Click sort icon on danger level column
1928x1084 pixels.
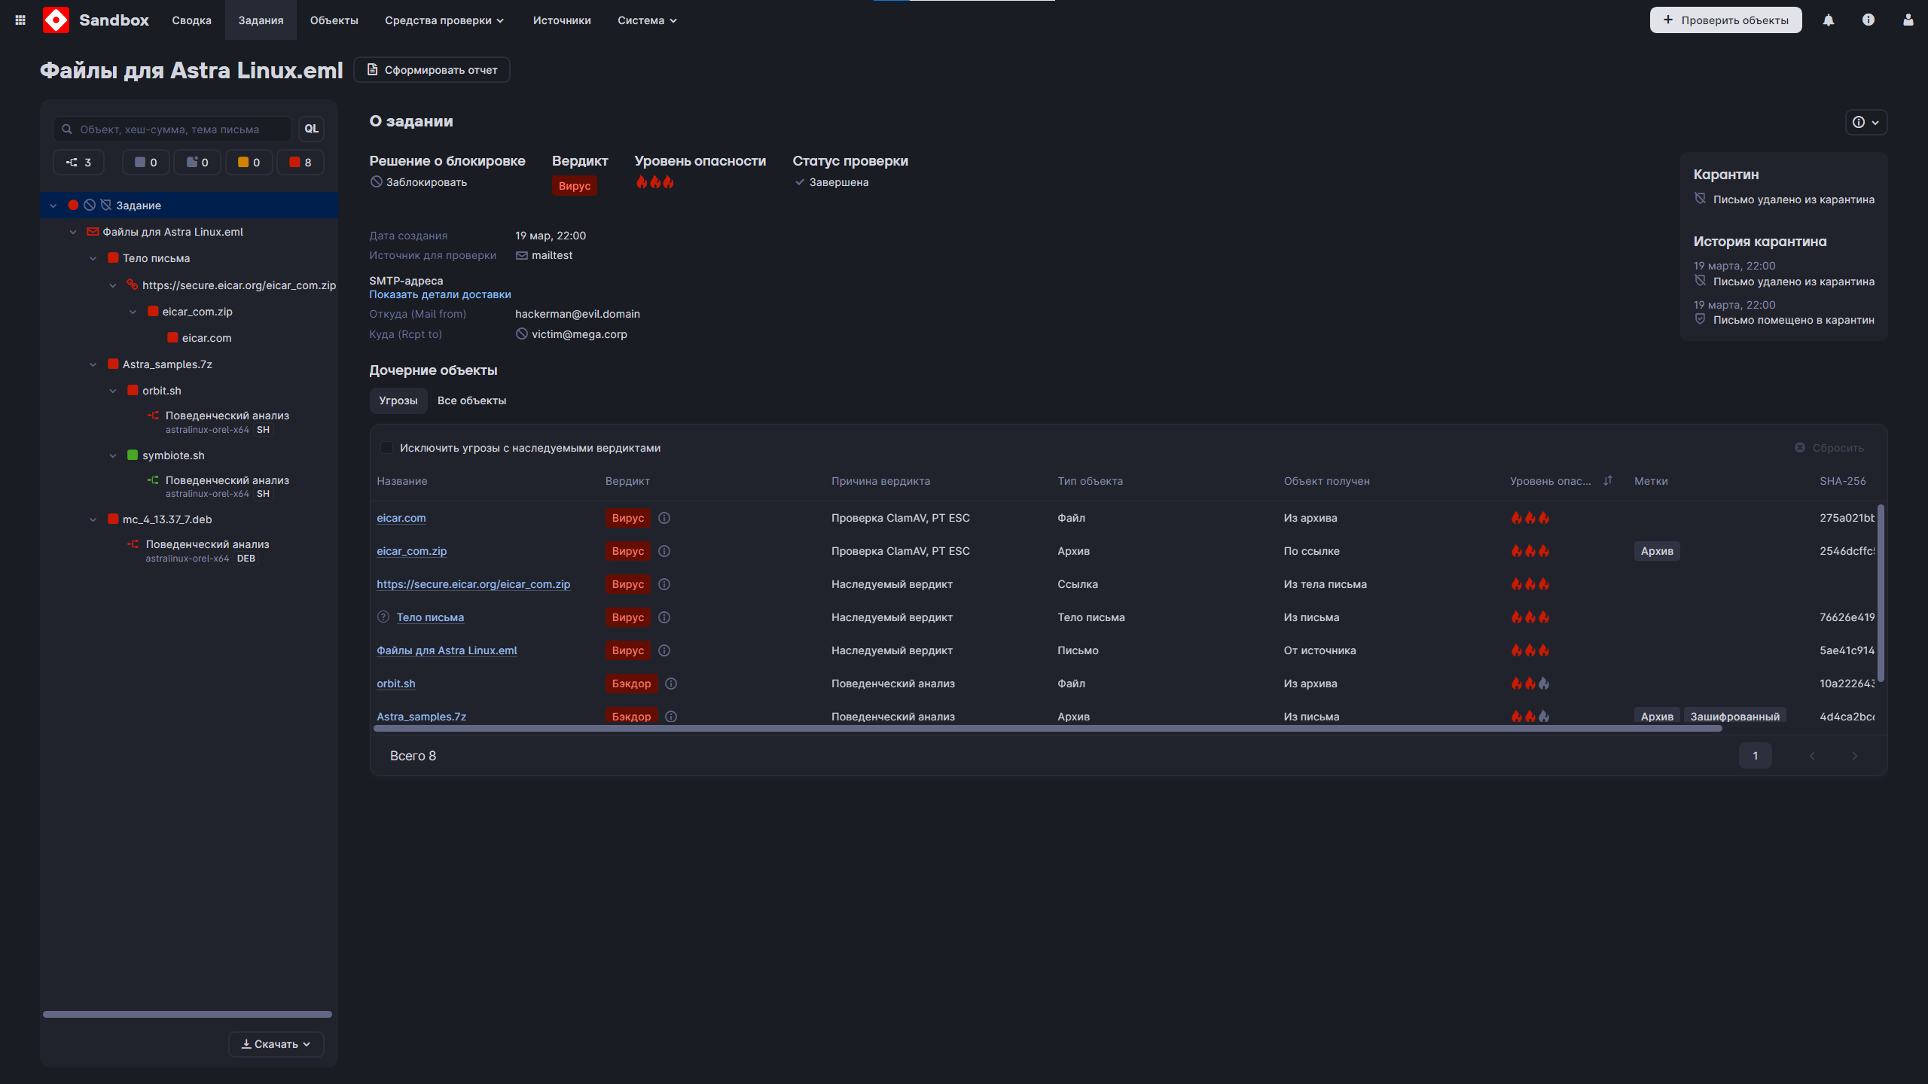[x=1608, y=481]
